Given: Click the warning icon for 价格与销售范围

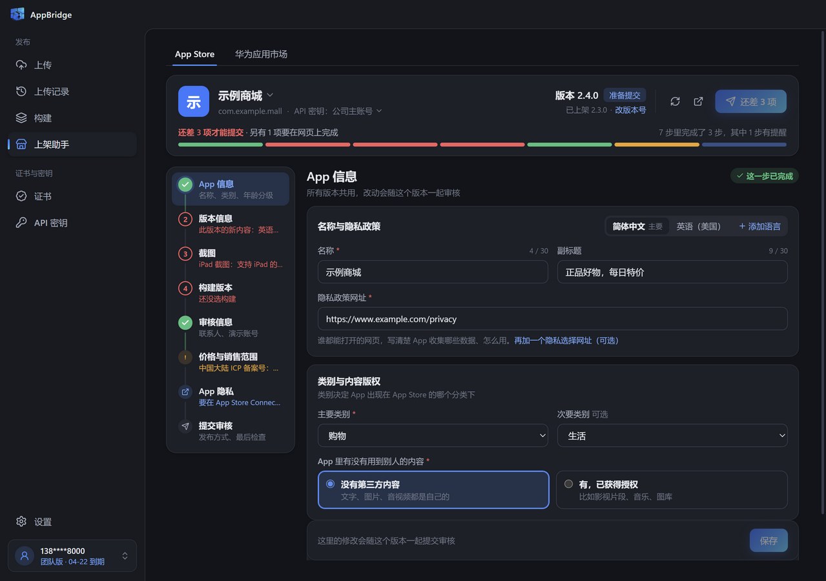Looking at the screenshot, I should (185, 357).
